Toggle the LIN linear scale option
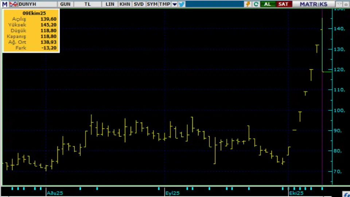 tap(110, 4)
